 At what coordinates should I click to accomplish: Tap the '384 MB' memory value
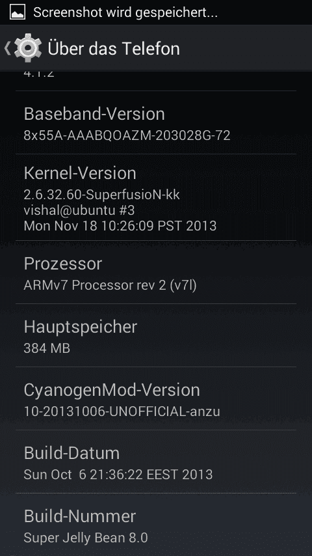(47, 348)
